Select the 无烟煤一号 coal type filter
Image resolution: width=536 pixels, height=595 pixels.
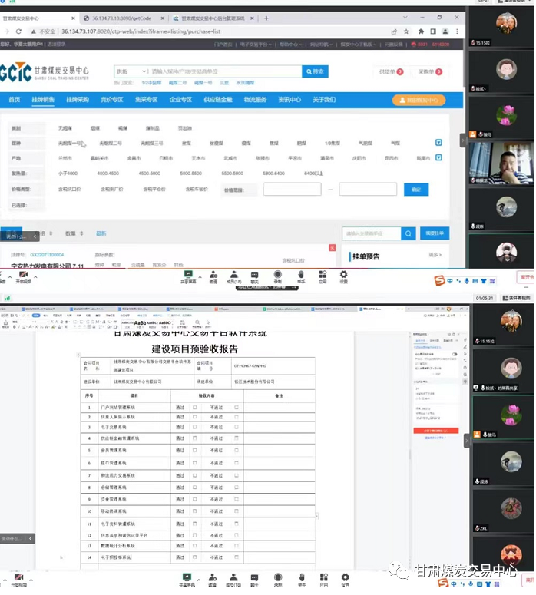[x=69, y=143]
